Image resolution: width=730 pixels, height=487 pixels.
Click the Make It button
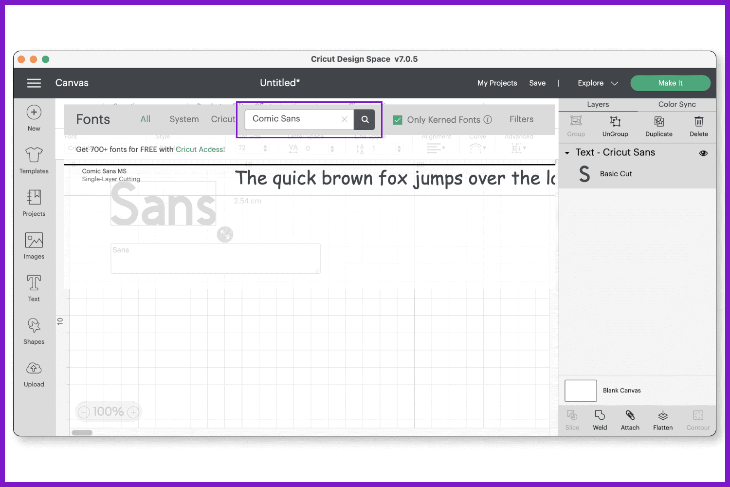(x=670, y=83)
